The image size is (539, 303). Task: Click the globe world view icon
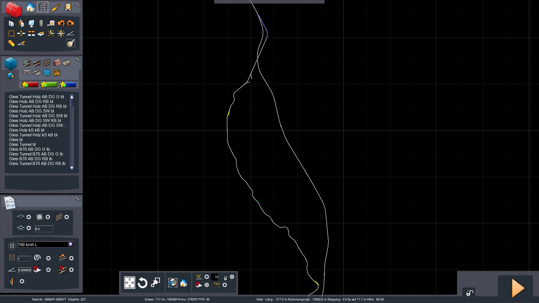pos(172,283)
